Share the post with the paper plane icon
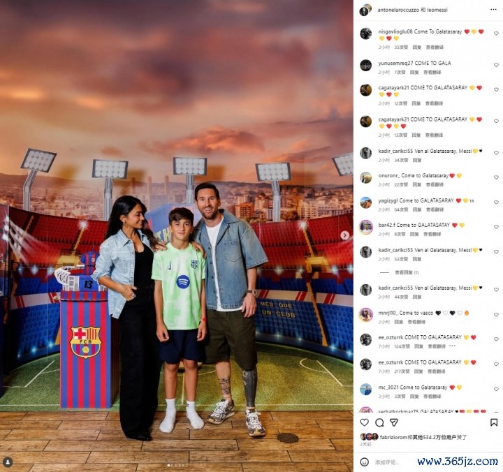 pyautogui.click(x=394, y=422)
